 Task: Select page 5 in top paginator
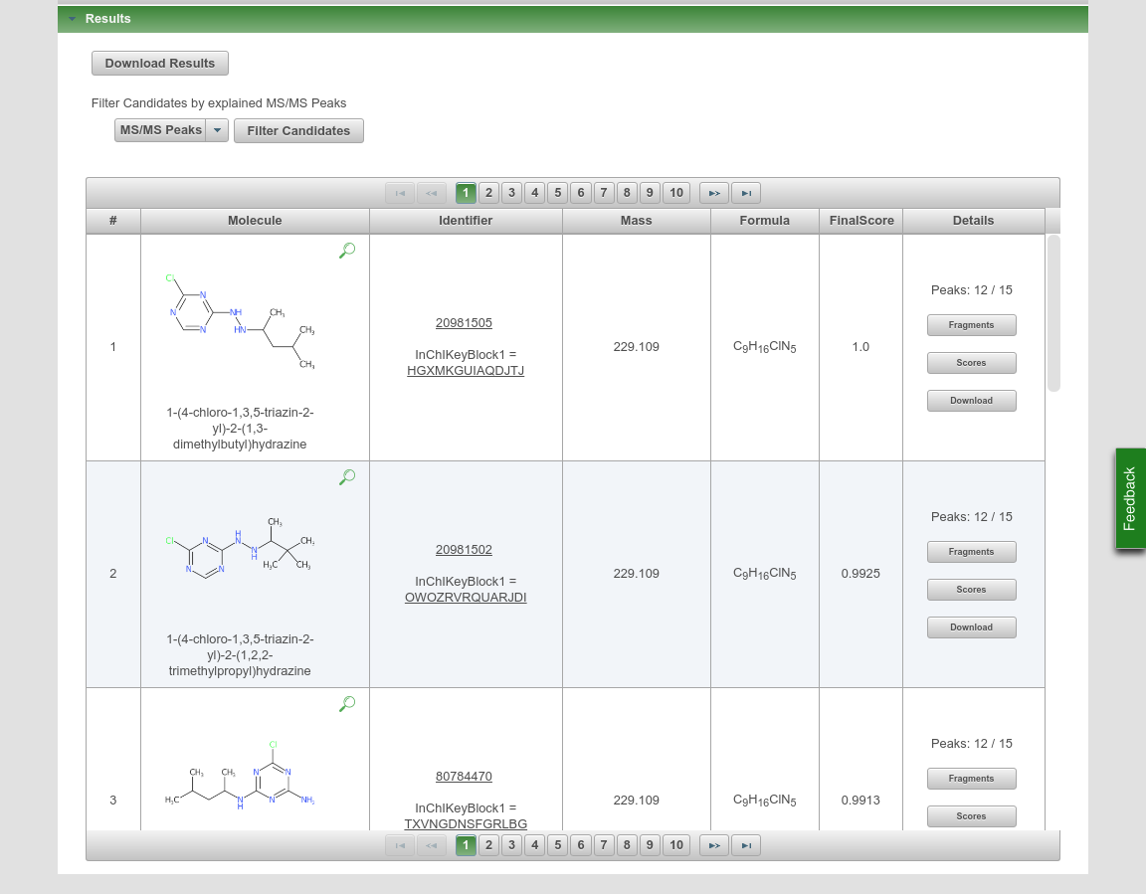click(x=557, y=193)
